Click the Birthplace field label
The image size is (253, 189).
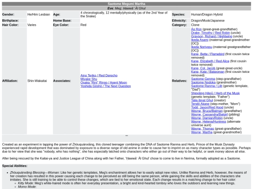(x=10, y=21)
